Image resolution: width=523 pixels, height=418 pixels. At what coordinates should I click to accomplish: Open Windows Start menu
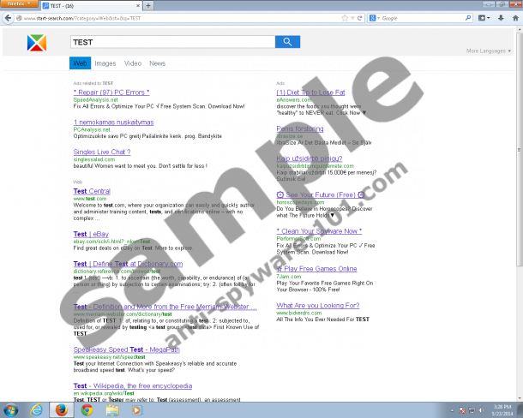(12, 409)
